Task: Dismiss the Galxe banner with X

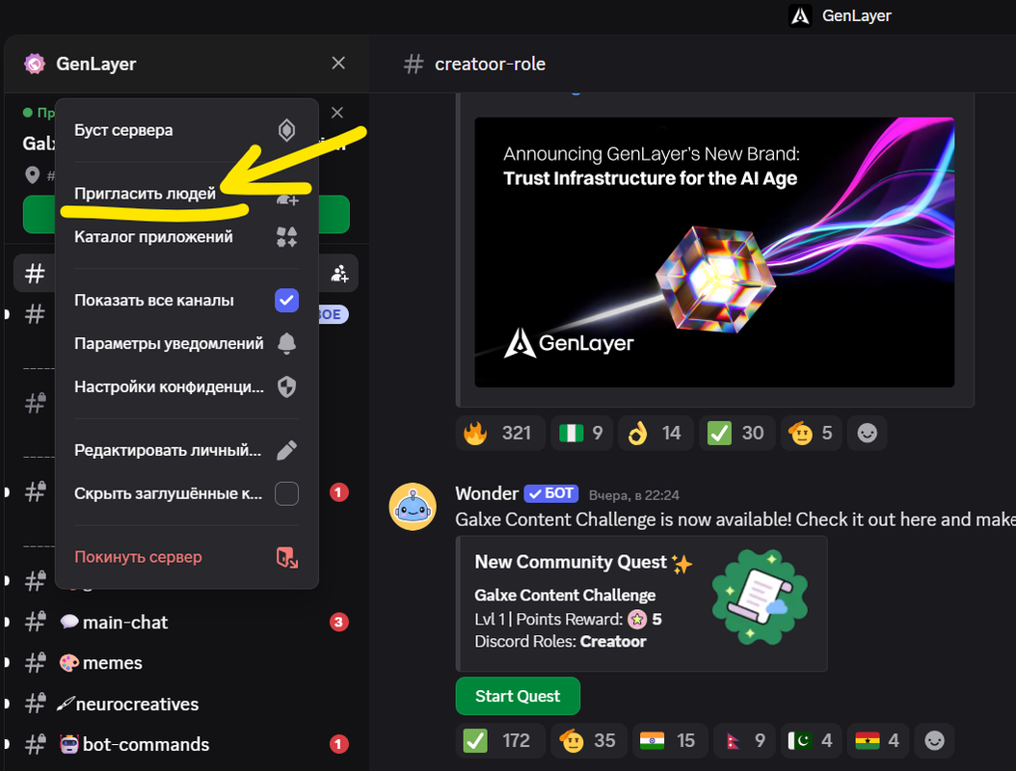Action: click(337, 113)
